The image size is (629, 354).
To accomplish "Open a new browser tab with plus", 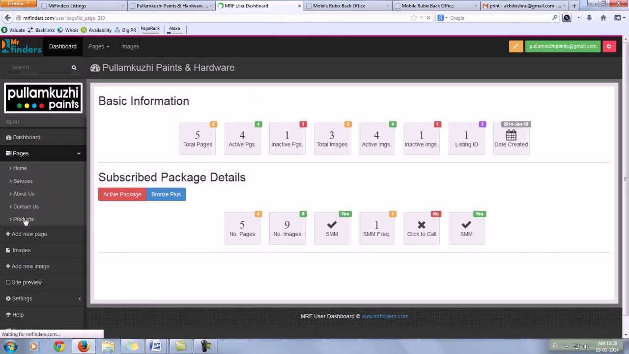I will pyautogui.click(x=574, y=6).
